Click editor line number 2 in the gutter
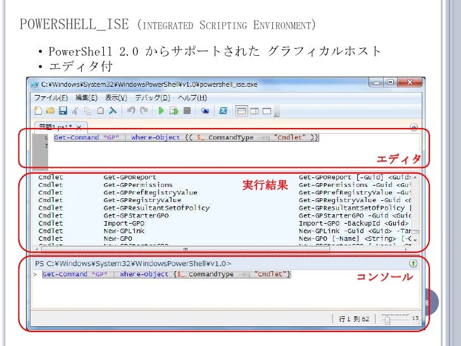This screenshot has width=461, height=346. coord(46,145)
